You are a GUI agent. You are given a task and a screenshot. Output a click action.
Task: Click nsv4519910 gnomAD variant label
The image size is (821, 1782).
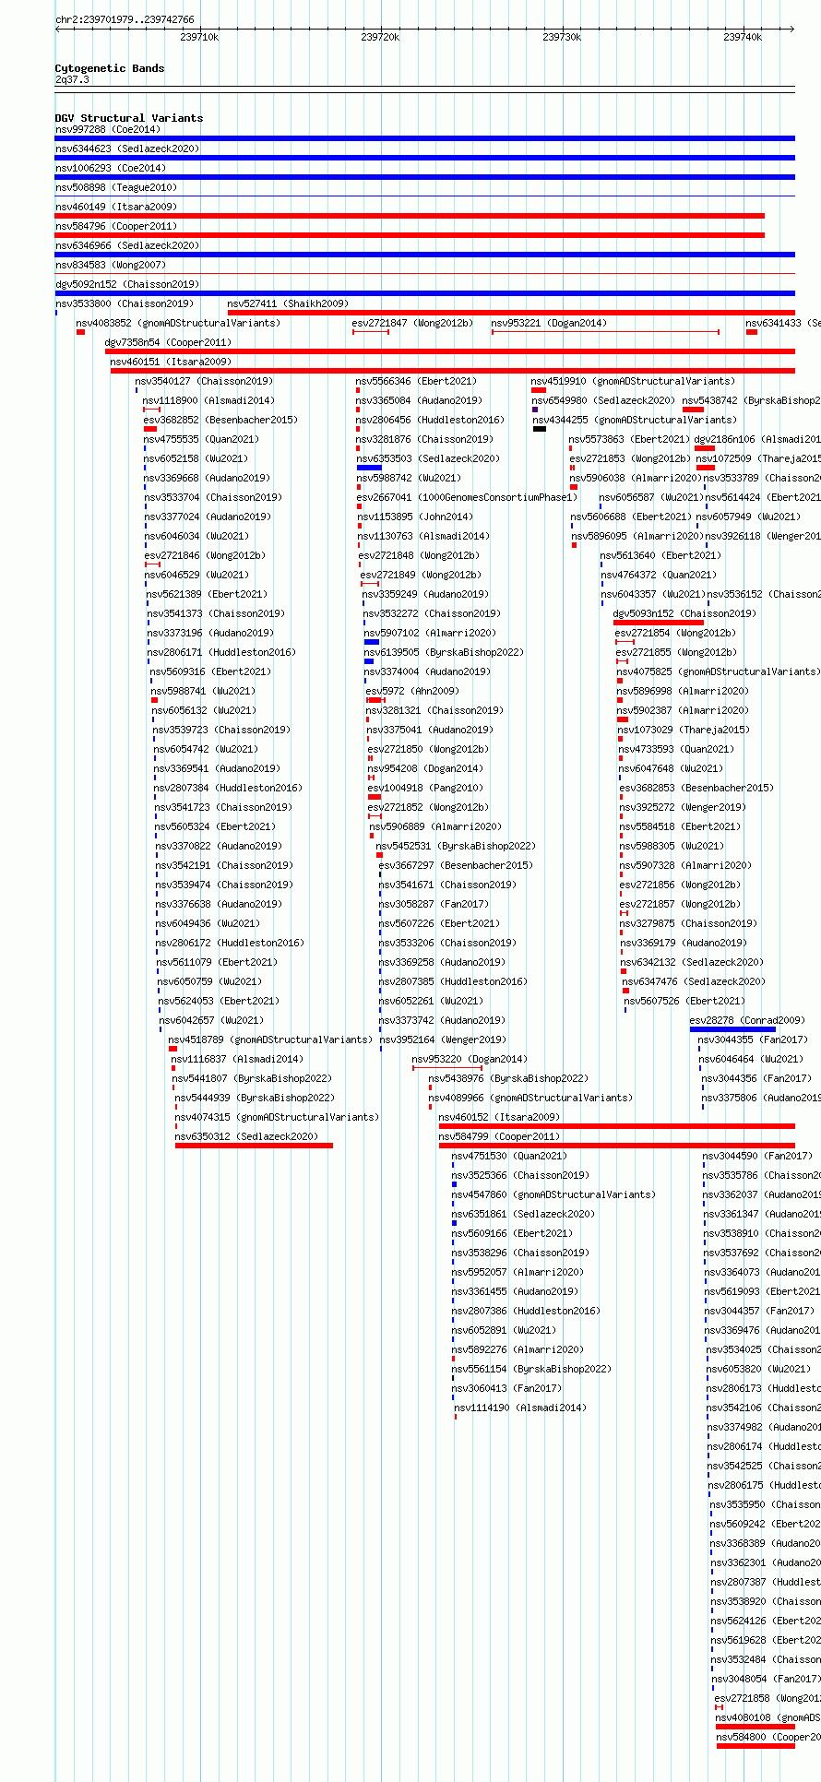(633, 381)
